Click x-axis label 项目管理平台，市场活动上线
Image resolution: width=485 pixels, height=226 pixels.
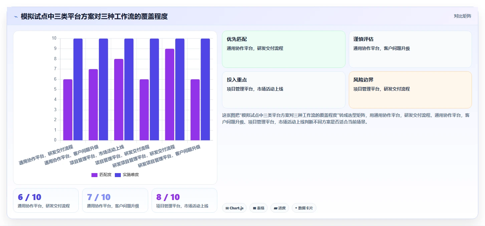point(97,155)
